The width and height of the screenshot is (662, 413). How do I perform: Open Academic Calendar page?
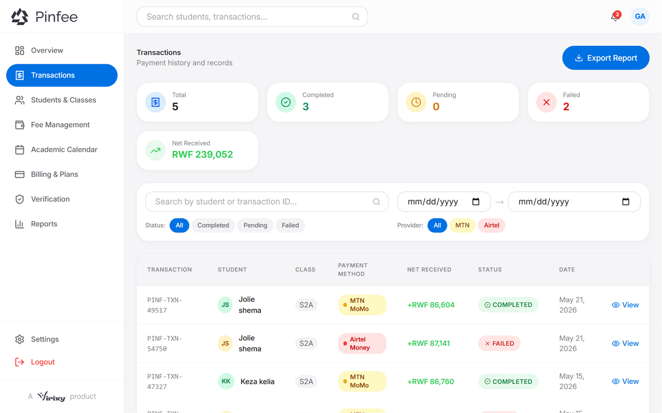[62, 150]
